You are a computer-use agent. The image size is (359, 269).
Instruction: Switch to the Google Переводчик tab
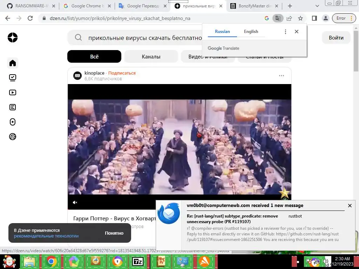[143, 6]
